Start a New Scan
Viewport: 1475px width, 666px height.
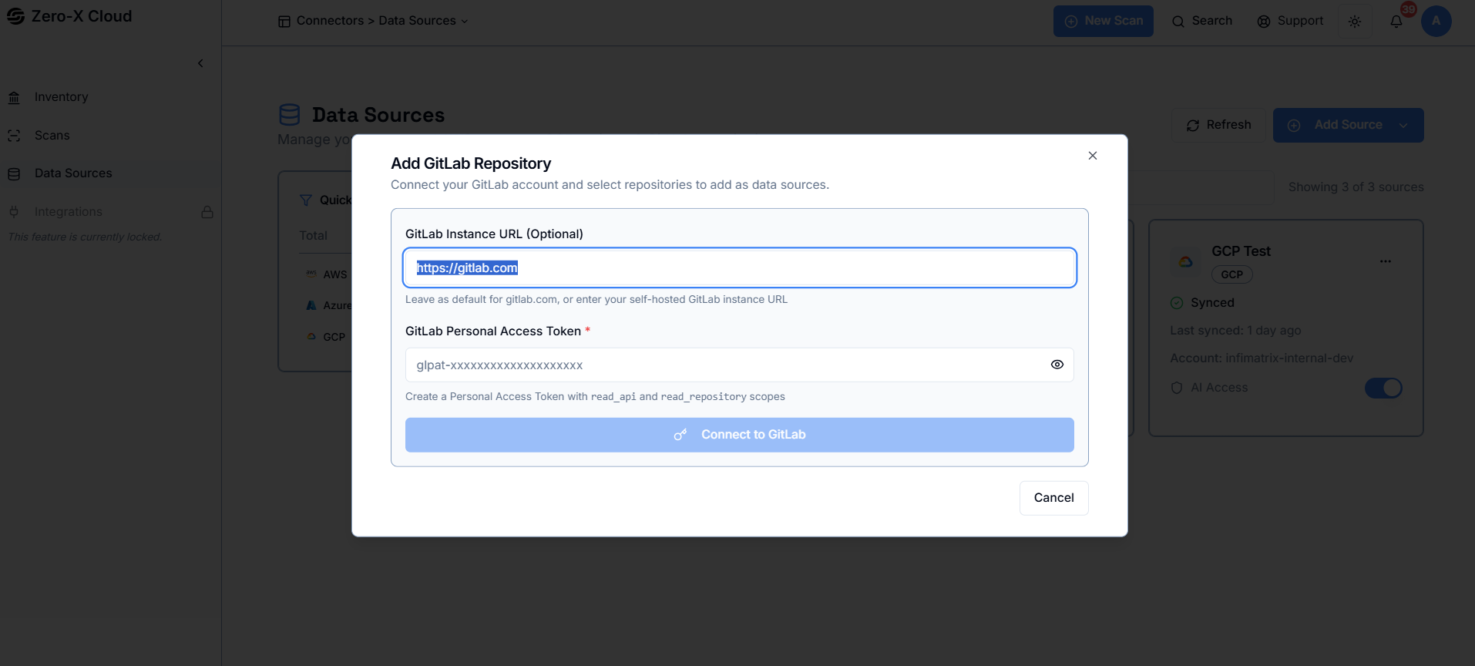click(x=1104, y=21)
